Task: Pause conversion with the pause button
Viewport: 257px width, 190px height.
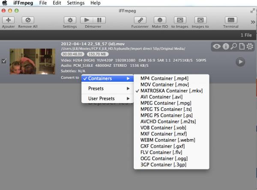Action: [x=99, y=20]
